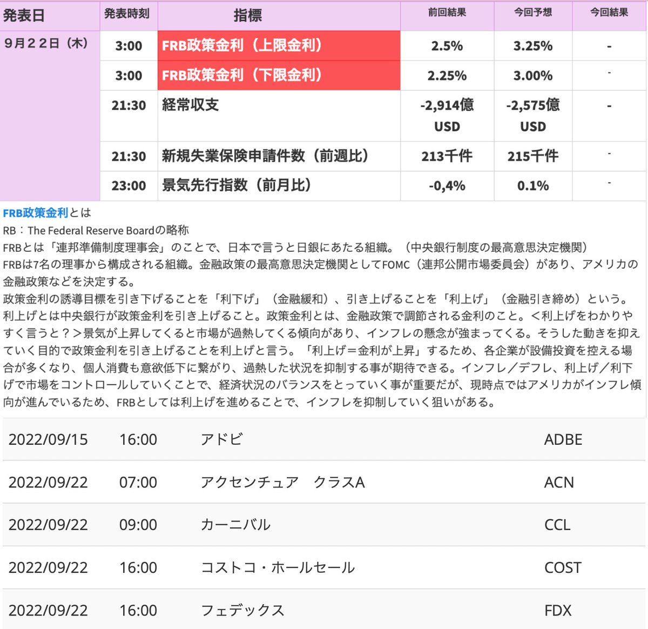This screenshot has height=629, width=648.
Task: Click forecast value -2,575億 USD
Action: (533, 116)
